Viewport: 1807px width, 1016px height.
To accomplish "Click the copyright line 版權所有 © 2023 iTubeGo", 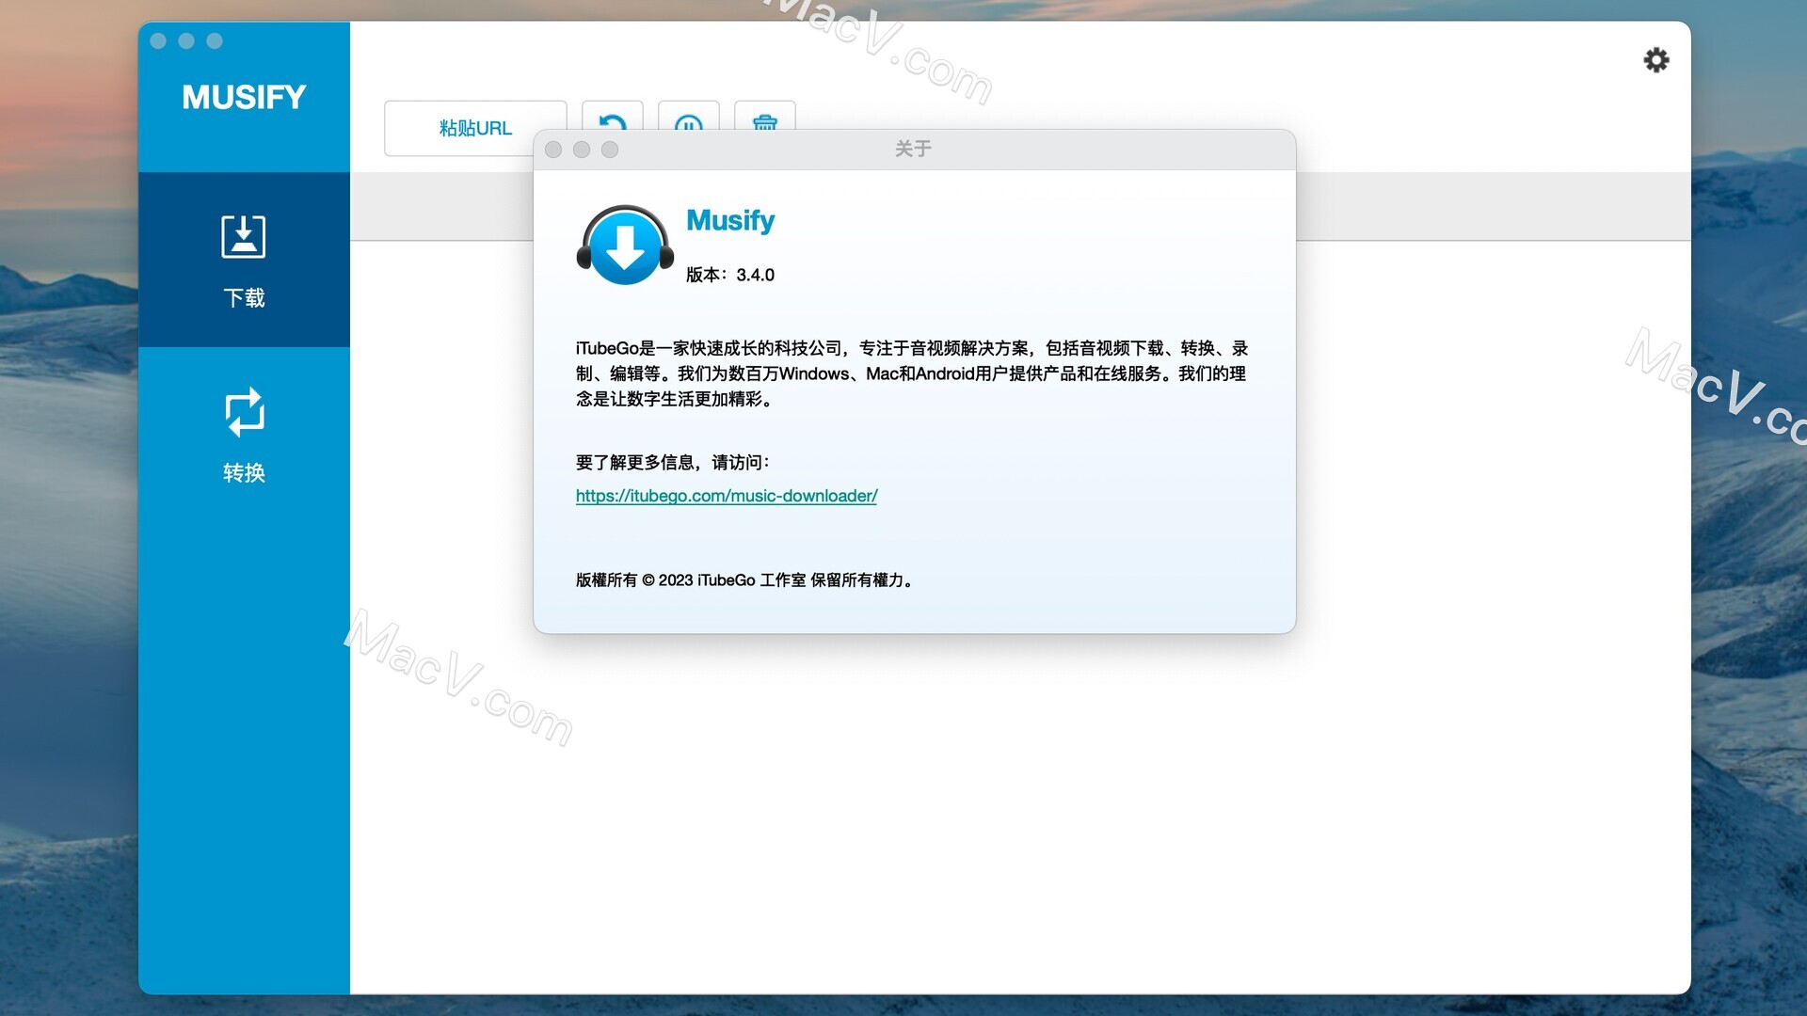I will point(744,580).
